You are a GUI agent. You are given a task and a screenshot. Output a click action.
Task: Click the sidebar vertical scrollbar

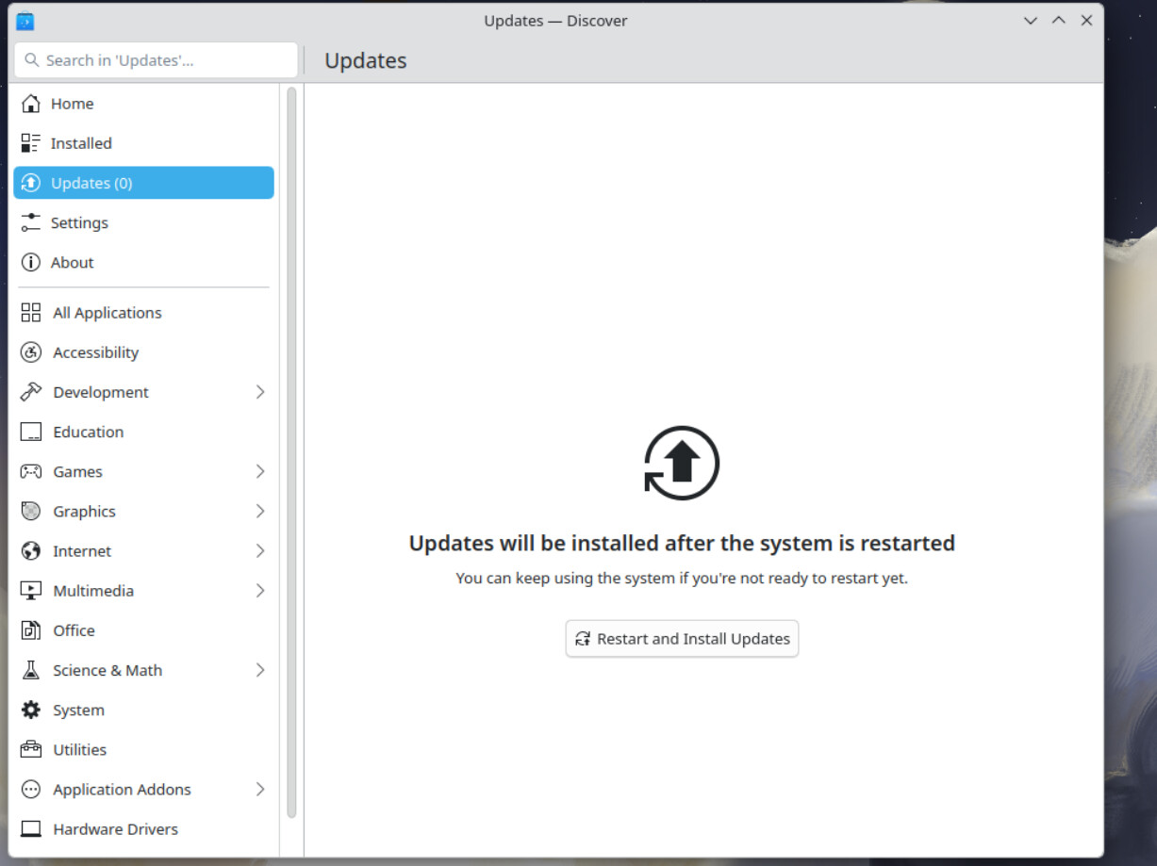(x=291, y=452)
